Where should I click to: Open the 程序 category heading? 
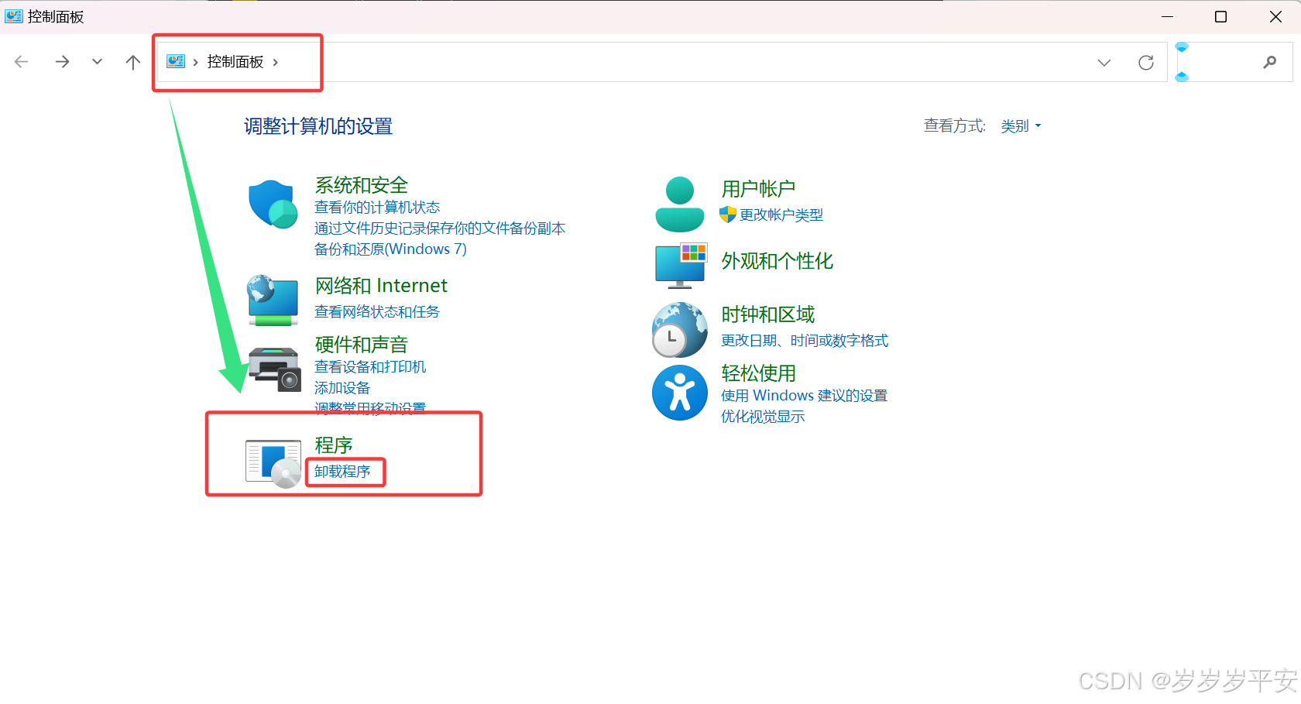click(334, 445)
